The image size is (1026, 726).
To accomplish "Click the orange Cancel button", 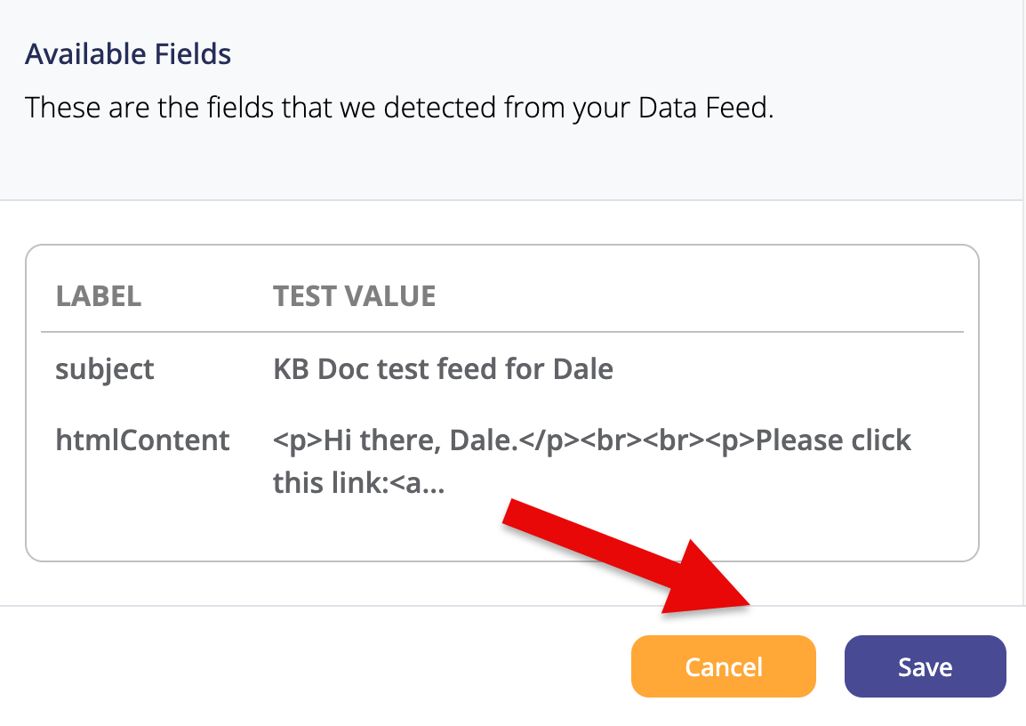I will (723, 666).
